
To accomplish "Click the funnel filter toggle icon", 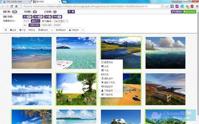I will (70, 11).
